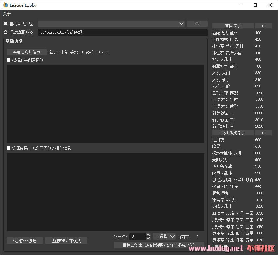This screenshot has height=255, width=278.
Task: Click the 无限火力 mode entry
Action: click(220, 160)
